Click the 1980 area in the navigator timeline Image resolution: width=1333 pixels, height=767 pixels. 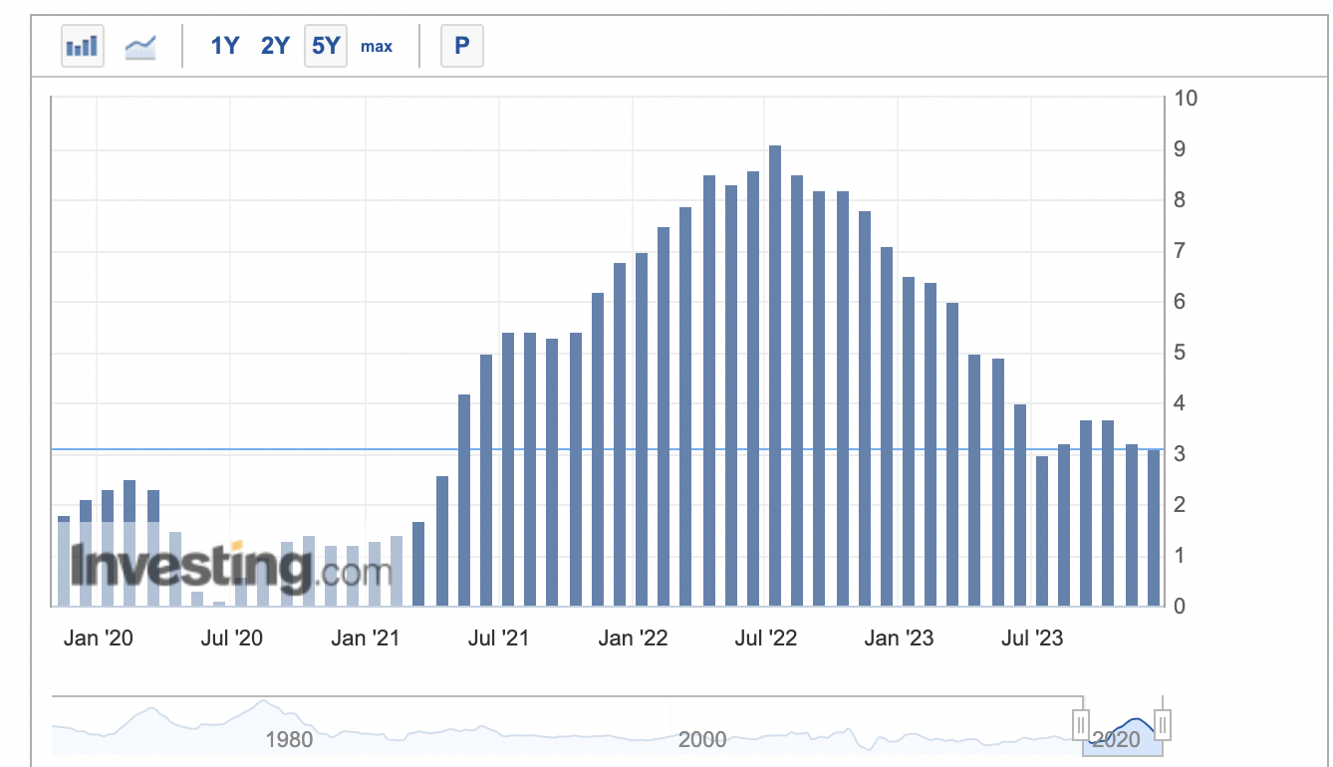pos(290,739)
